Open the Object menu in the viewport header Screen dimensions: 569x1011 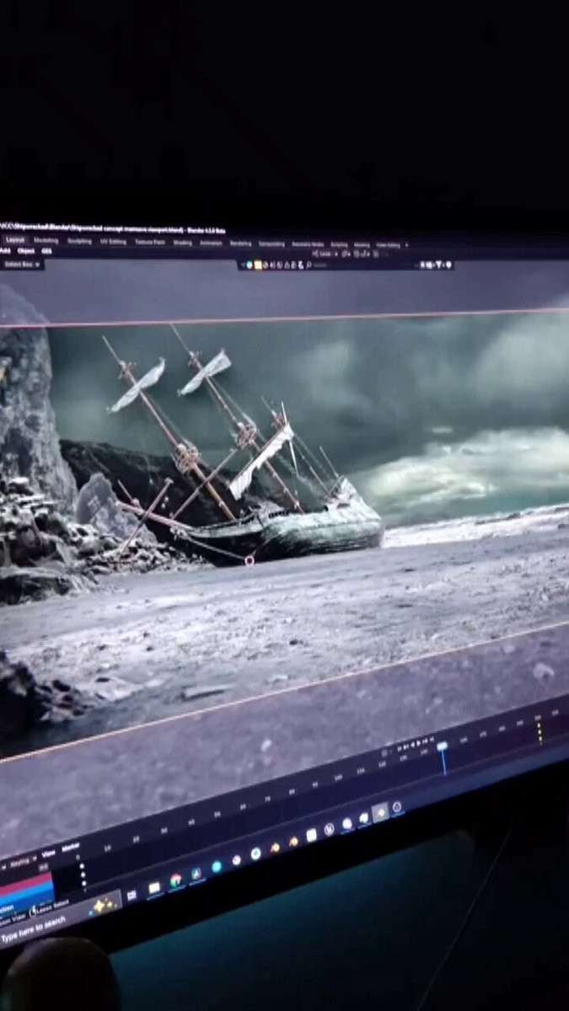pyautogui.click(x=26, y=251)
